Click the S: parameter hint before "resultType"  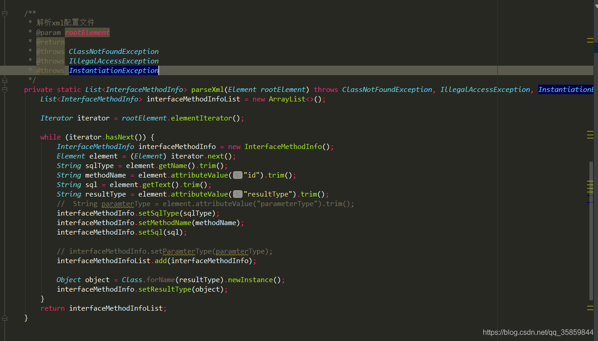point(238,194)
